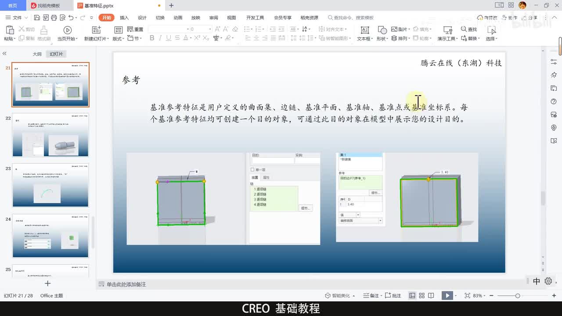Toggle Strikethrough formatting
Image resolution: width=562 pixels, height=316 pixels.
177,38
